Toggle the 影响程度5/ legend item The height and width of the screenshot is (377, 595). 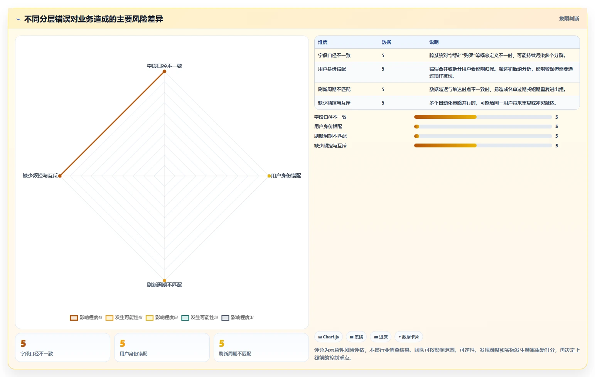[x=162, y=318]
